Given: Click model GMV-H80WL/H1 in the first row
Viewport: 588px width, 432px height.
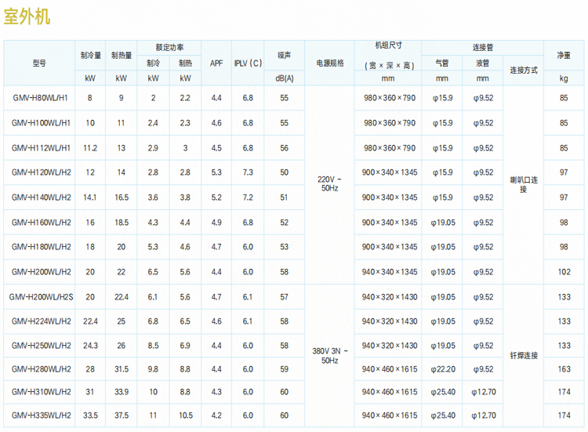Looking at the screenshot, I should pyautogui.click(x=41, y=98).
